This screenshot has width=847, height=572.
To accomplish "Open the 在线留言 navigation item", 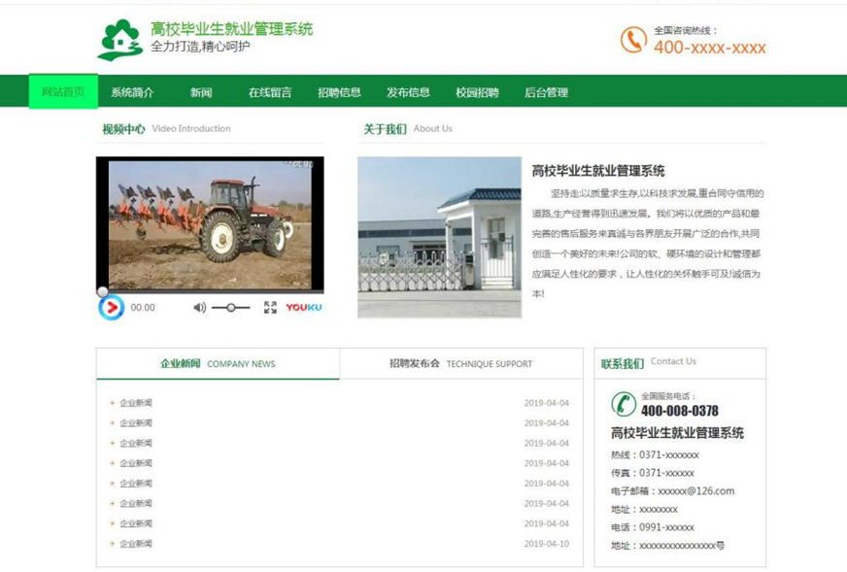I will pyautogui.click(x=270, y=92).
